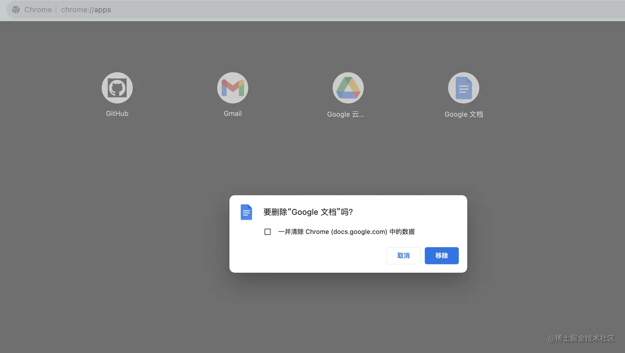Viewport: 625px width, 353px height.
Task: Click the 一并清除 Chrome data label text
Action: click(x=346, y=232)
